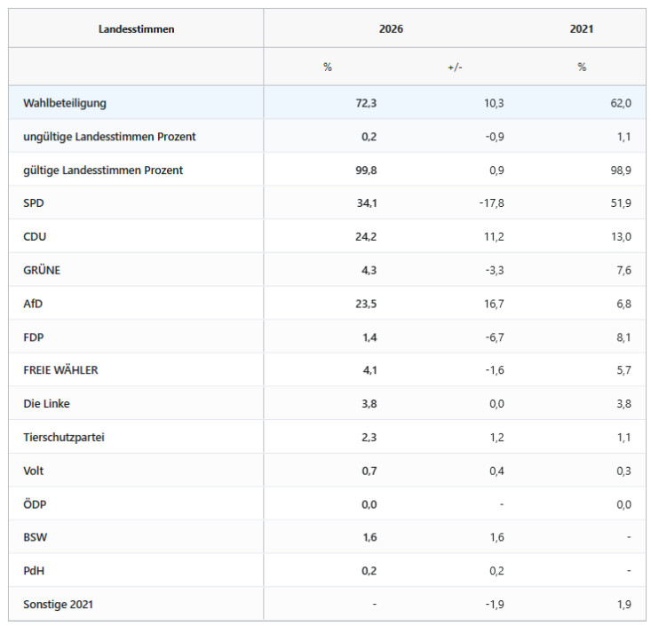The width and height of the screenshot is (651, 626).
Task: Click the 2021 column header
Action: pyautogui.click(x=582, y=29)
